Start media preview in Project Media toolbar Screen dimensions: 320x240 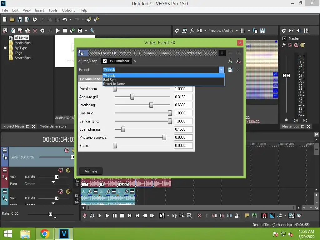click(58, 31)
